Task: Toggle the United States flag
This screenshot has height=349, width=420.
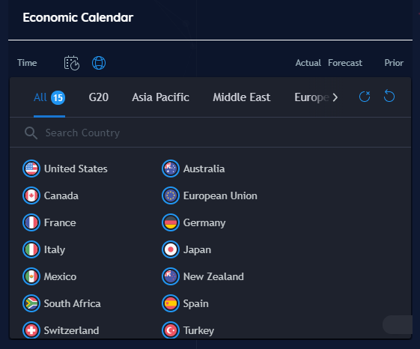Action: coord(31,169)
